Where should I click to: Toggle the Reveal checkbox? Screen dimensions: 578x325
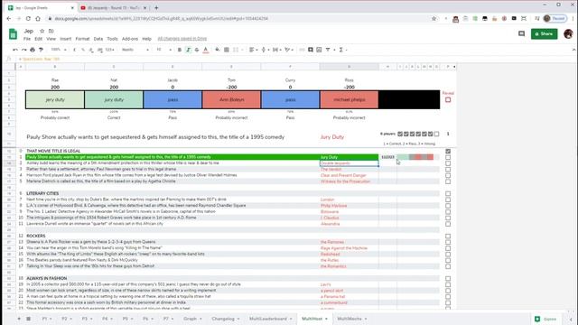coord(448,100)
